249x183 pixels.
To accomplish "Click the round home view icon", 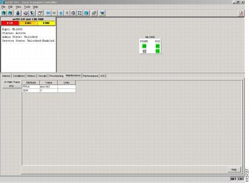I will (x=73, y=13).
